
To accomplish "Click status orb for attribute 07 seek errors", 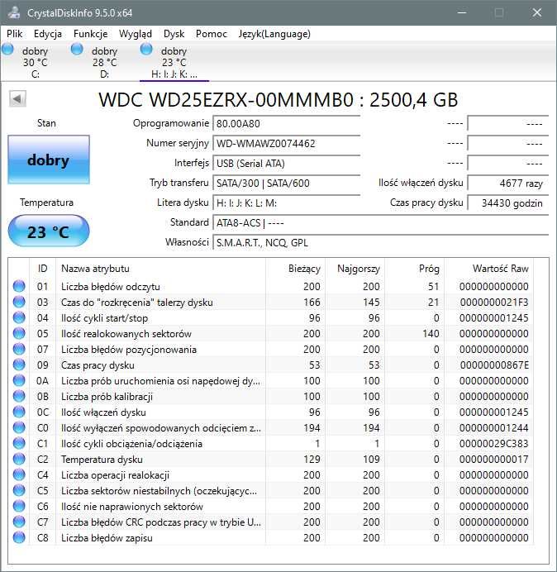I will [x=19, y=349].
